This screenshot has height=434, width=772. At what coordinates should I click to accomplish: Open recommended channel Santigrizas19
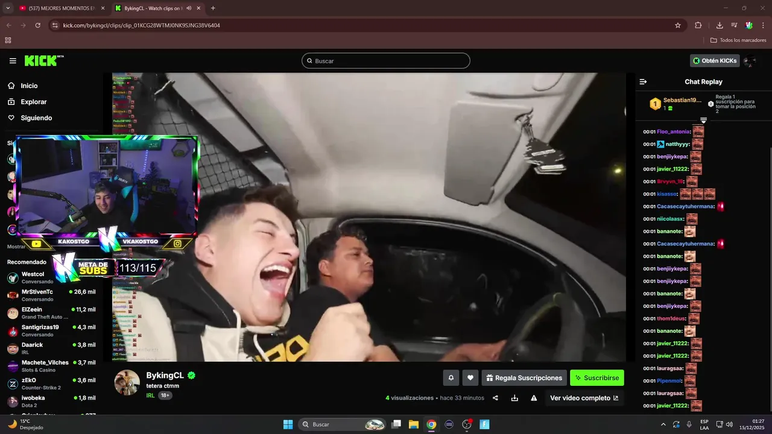pos(51,330)
